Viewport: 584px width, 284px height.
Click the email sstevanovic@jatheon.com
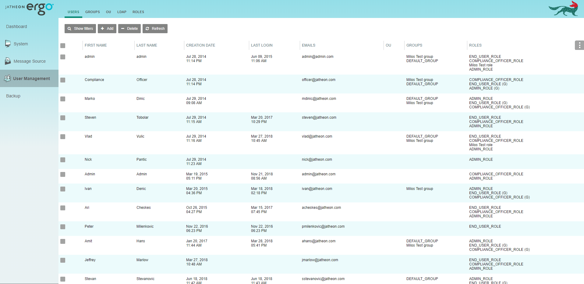323,279
